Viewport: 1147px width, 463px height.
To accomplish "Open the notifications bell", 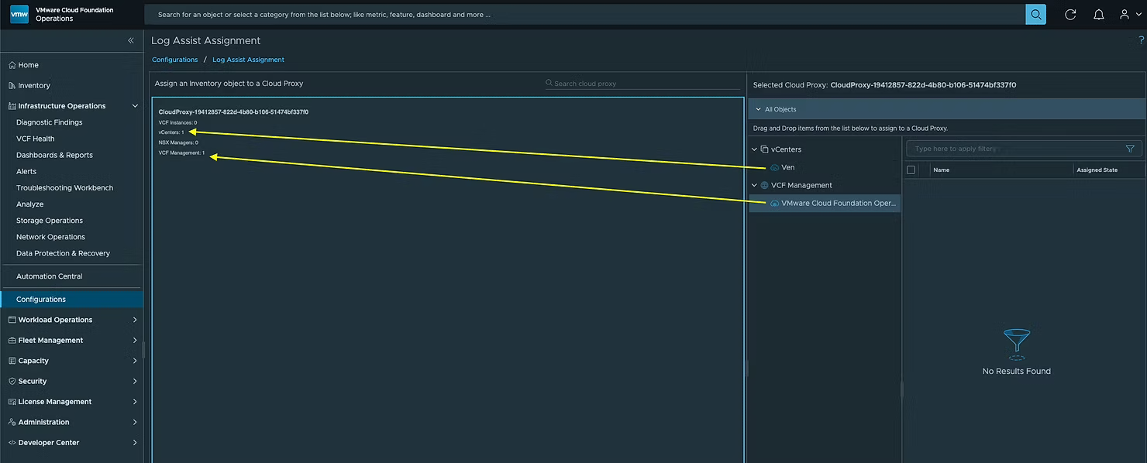I will [1098, 14].
